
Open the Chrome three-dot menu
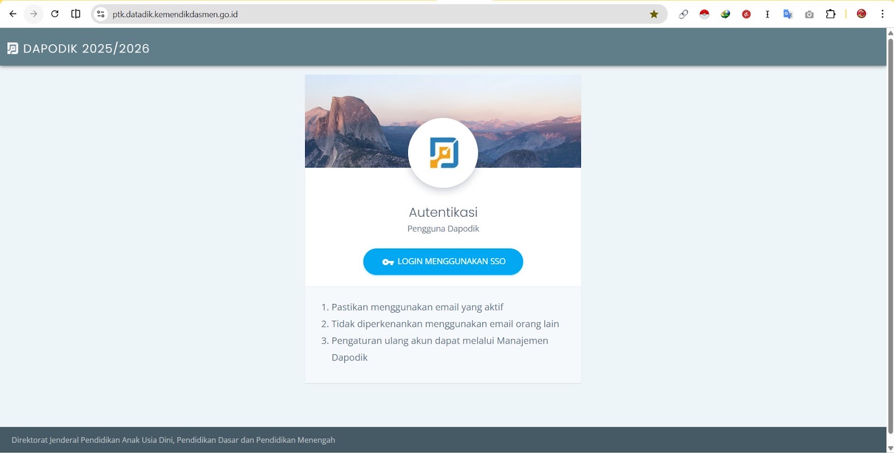(883, 14)
